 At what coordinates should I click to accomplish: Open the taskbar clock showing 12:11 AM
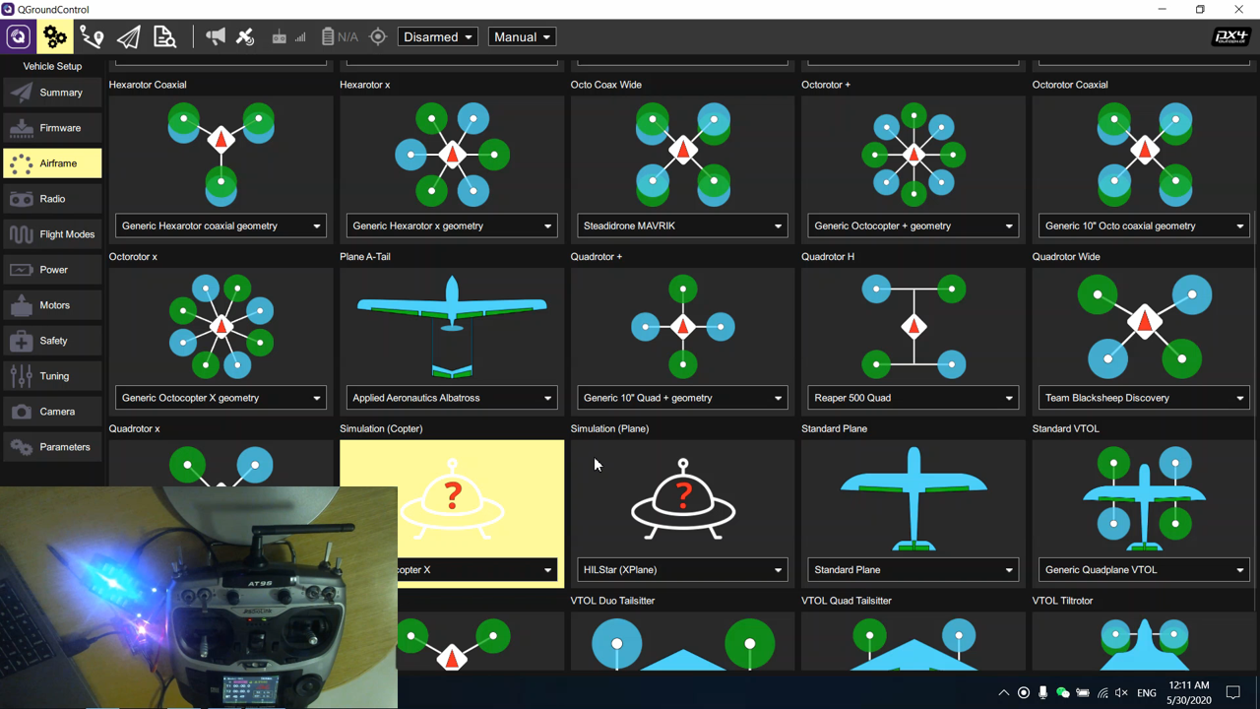tap(1188, 692)
